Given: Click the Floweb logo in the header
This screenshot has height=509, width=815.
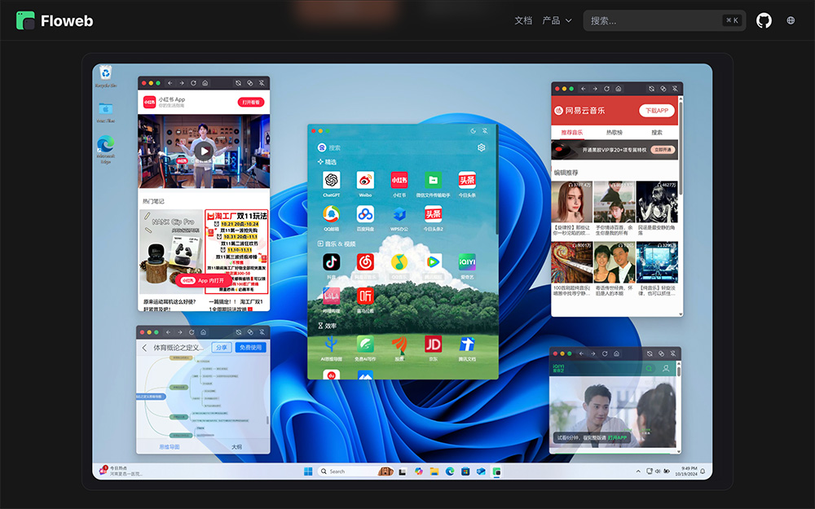Looking at the screenshot, I should coord(55,21).
